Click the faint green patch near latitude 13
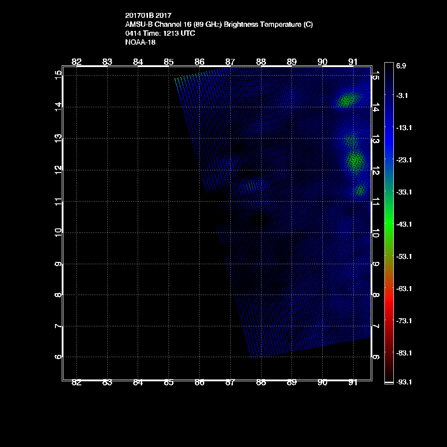The height and width of the screenshot is (447, 447). 352,141
